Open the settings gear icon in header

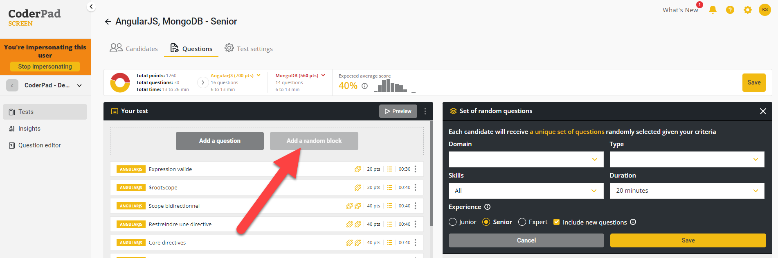(x=748, y=10)
